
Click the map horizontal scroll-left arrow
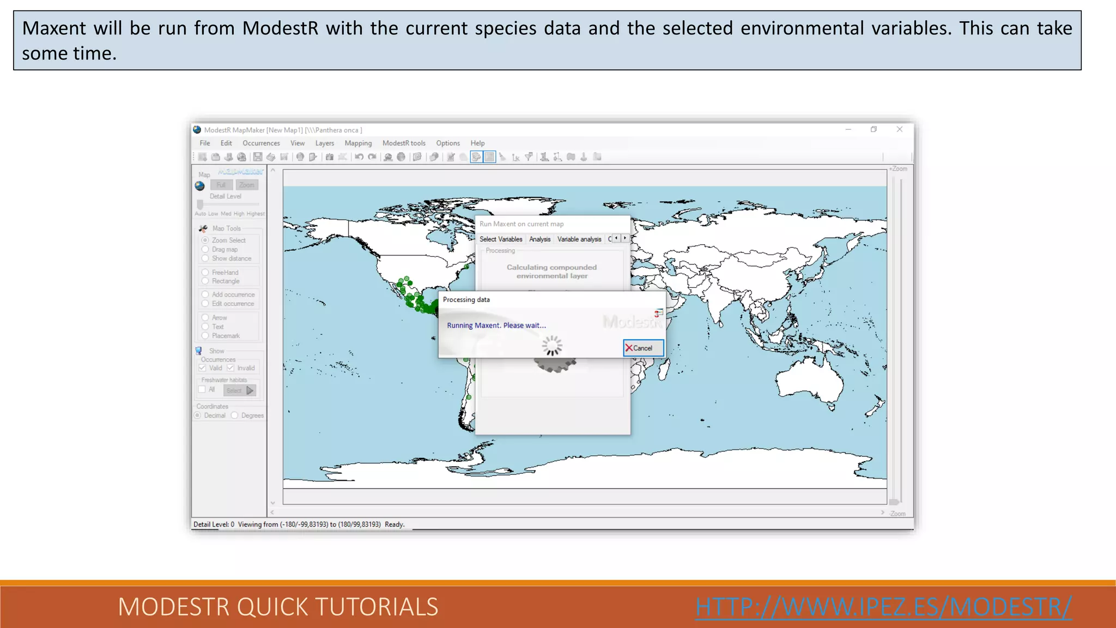272,512
